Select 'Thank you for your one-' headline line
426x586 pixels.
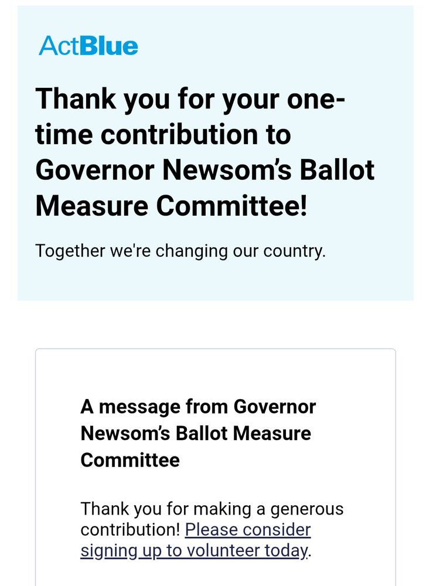point(190,100)
